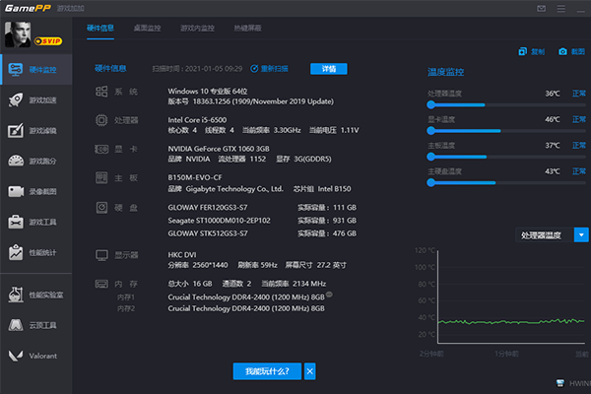Click the hard disk icon beside 硬盘
The width and height of the screenshot is (591, 394).
[101, 208]
